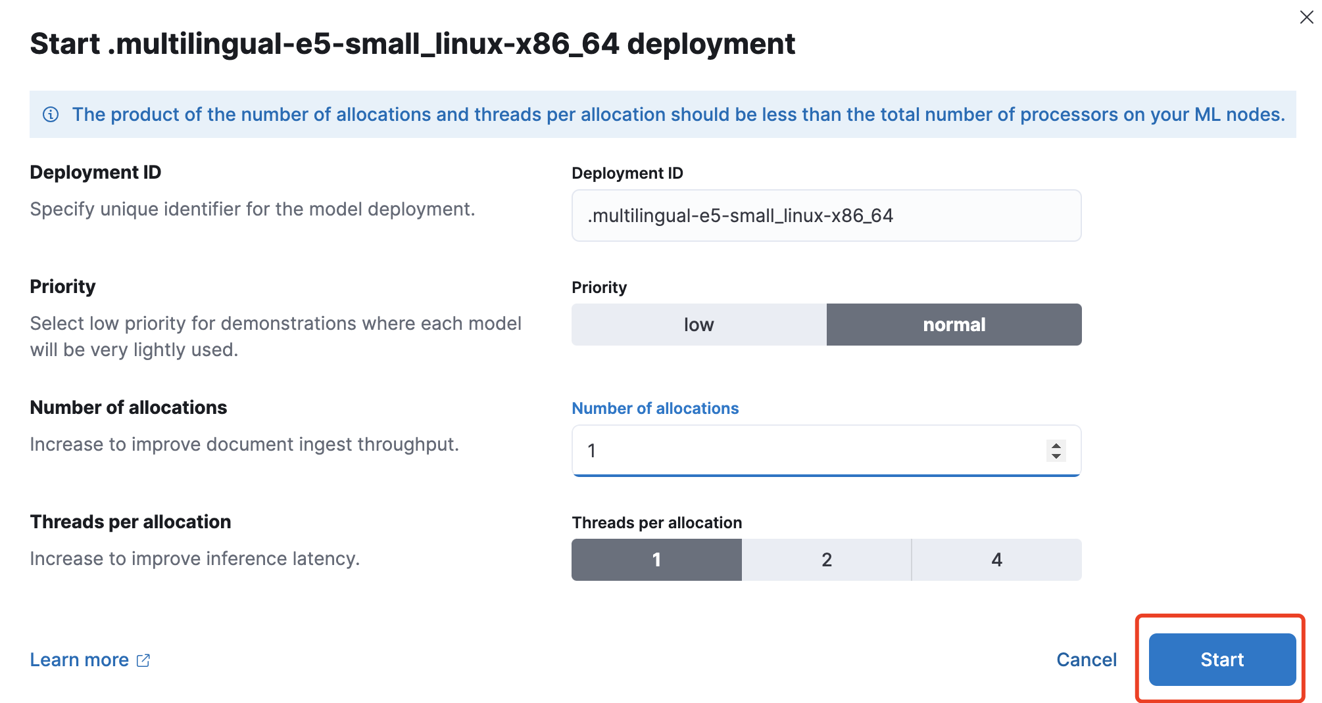The width and height of the screenshot is (1322, 703).
Task: Click the Priority field label
Action: [599, 287]
